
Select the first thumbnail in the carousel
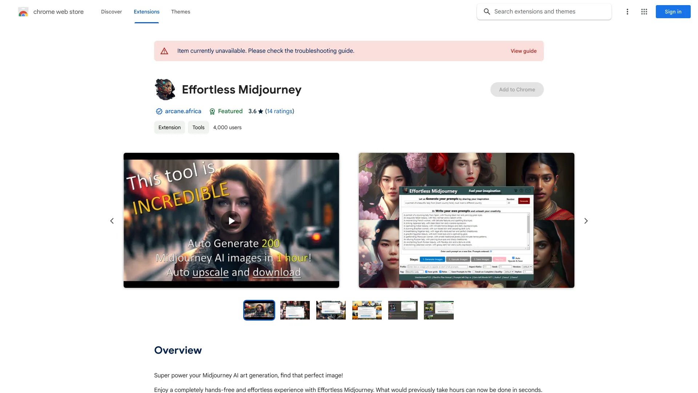[259, 310]
